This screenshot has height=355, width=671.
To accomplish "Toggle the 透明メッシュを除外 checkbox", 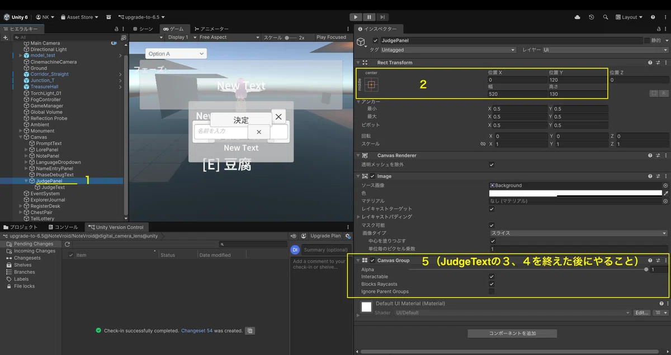I will click(492, 165).
